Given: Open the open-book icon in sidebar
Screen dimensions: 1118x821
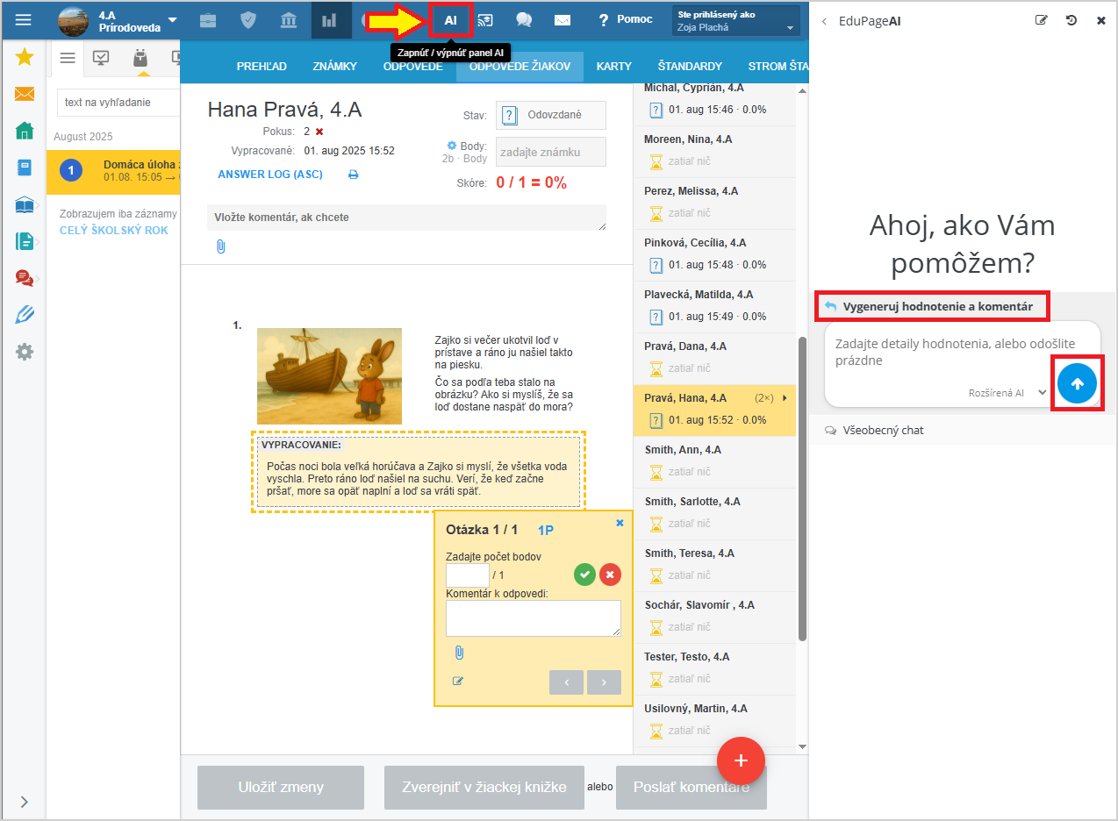Looking at the screenshot, I should tap(25, 204).
